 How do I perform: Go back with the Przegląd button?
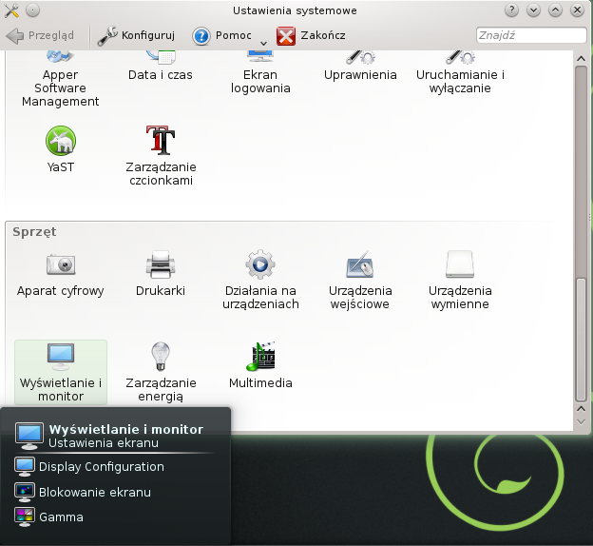[40, 35]
